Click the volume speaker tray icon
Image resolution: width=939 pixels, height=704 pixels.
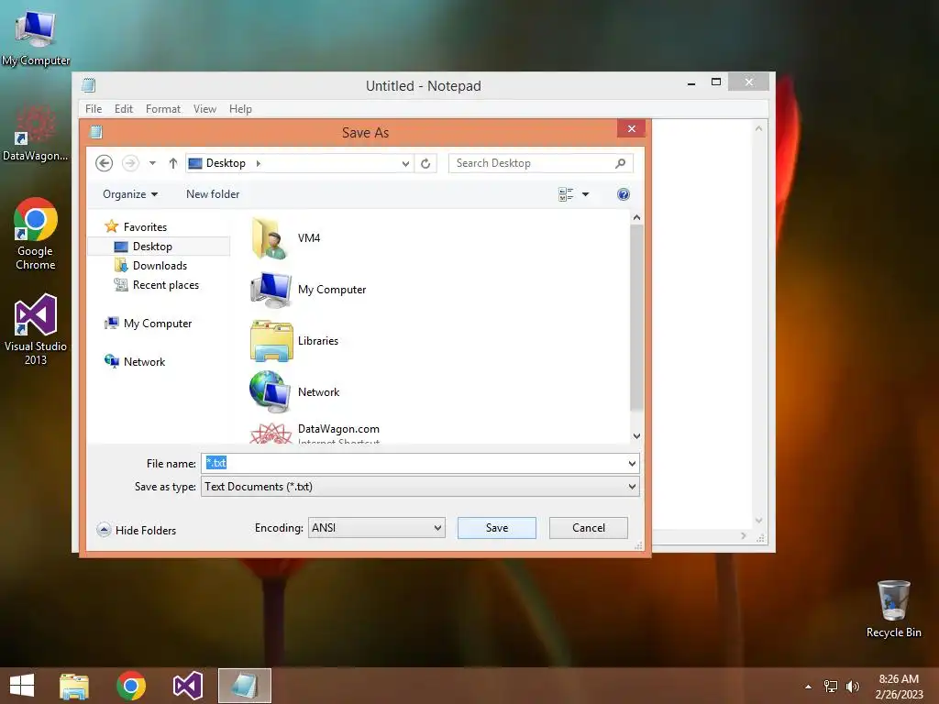point(853,687)
